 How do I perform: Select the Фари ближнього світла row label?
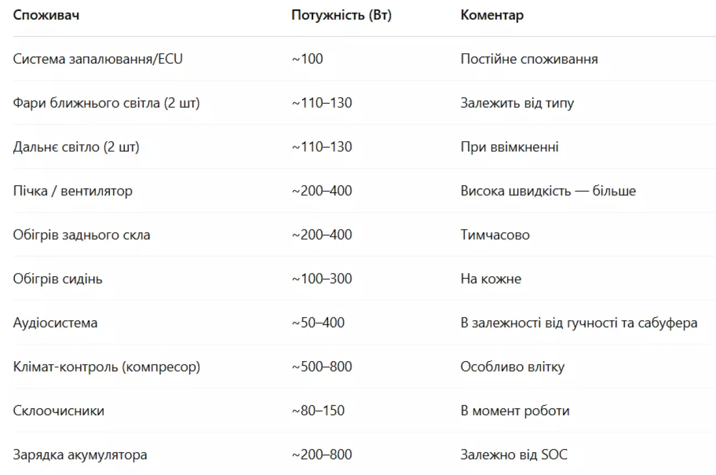[x=106, y=103]
